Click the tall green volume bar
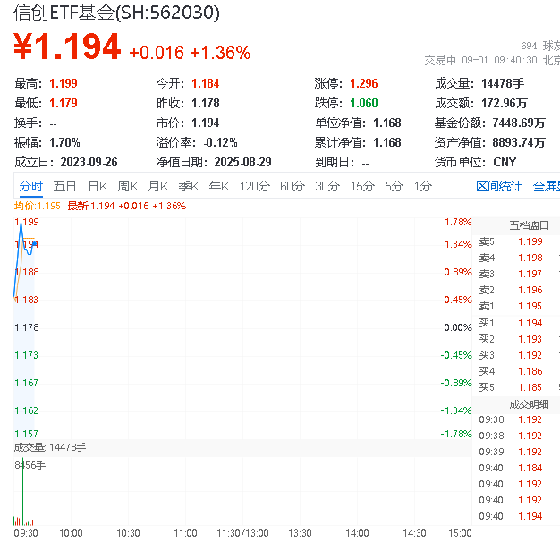 23,492
